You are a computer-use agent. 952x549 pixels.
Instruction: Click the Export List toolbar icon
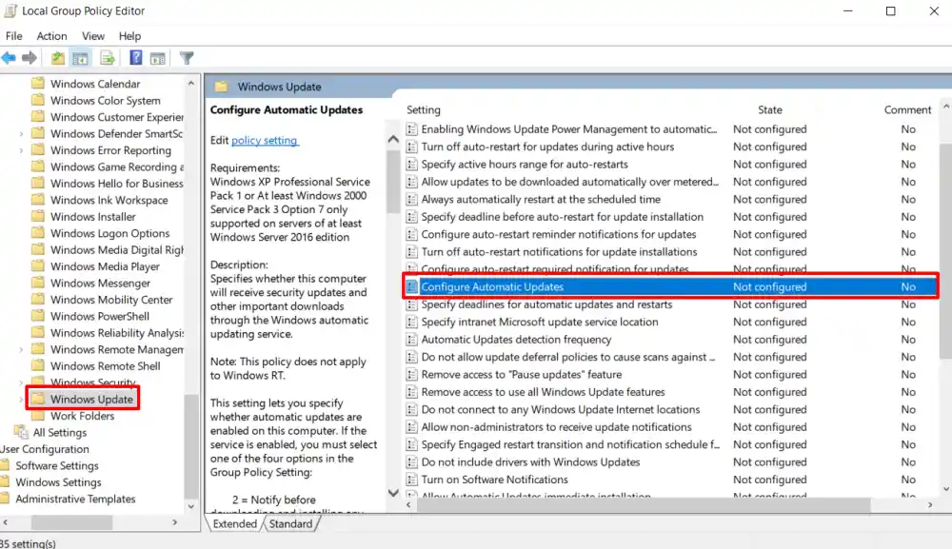108,58
